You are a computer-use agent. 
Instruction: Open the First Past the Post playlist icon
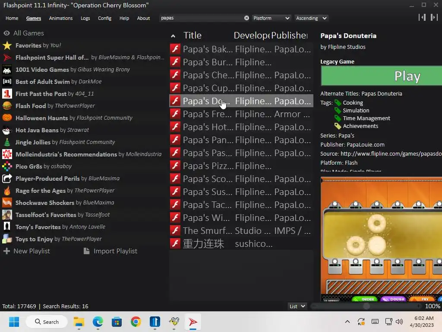point(7,94)
